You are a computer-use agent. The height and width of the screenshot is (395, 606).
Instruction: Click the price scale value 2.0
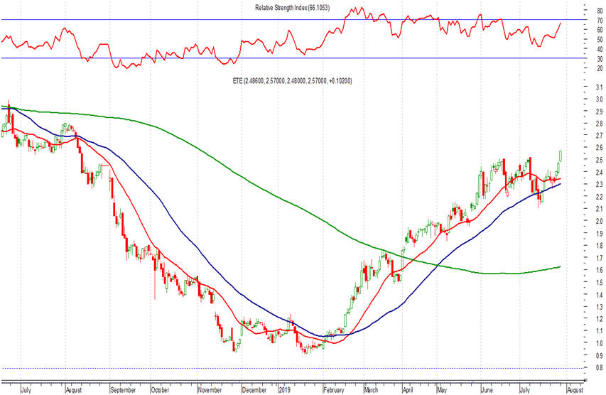599,221
